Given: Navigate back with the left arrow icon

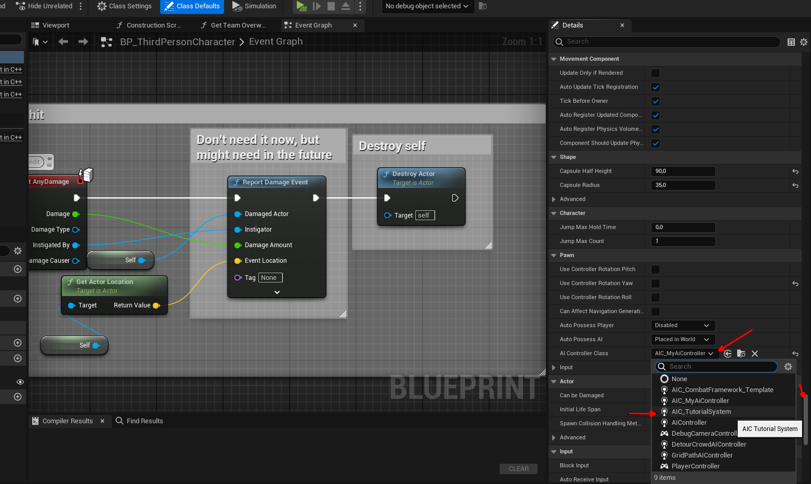Looking at the screenshot, I should click(63, 42).
